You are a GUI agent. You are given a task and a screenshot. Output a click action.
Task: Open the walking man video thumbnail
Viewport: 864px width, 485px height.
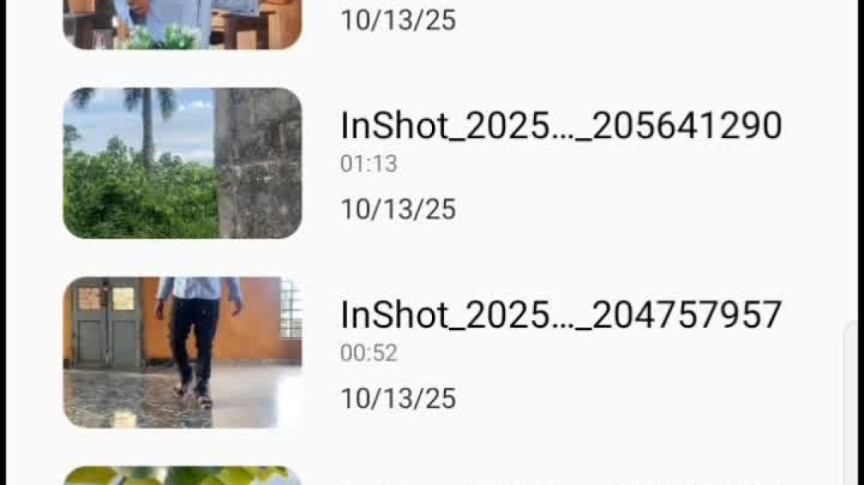click(x=182, y=353)
